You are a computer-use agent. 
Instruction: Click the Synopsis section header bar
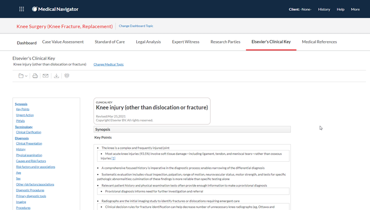tap(192, 129)
